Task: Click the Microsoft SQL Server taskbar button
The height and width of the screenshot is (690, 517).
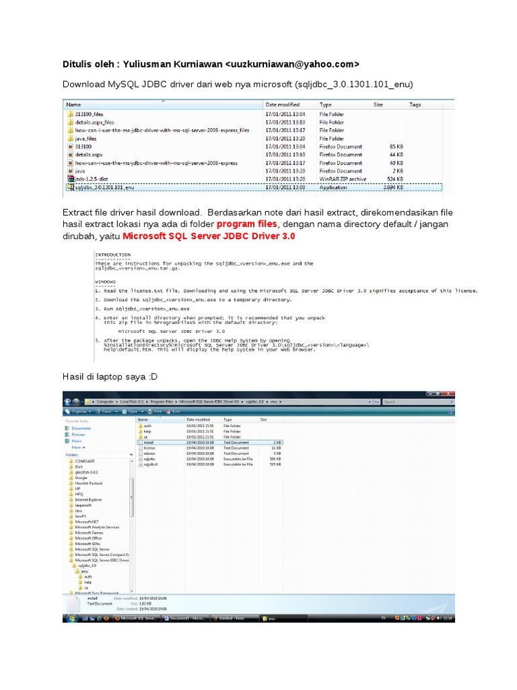Action: (135, 619)
